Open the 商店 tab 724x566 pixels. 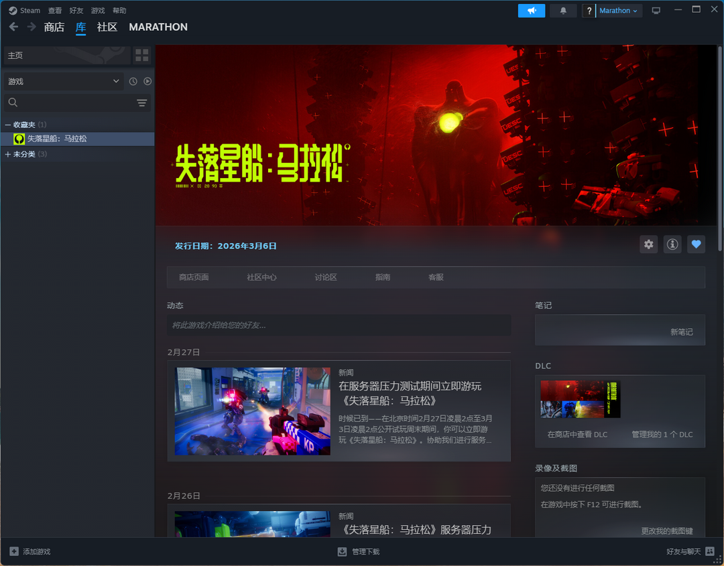click(x=54, y=27)
